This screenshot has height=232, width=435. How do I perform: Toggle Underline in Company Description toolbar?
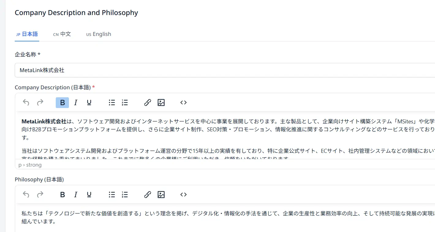89,102
